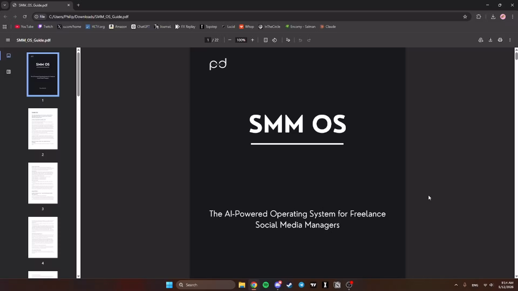Open the Topstep bookmark
Viewport: 518px width, 291px height.
click(x=208, y=27)
